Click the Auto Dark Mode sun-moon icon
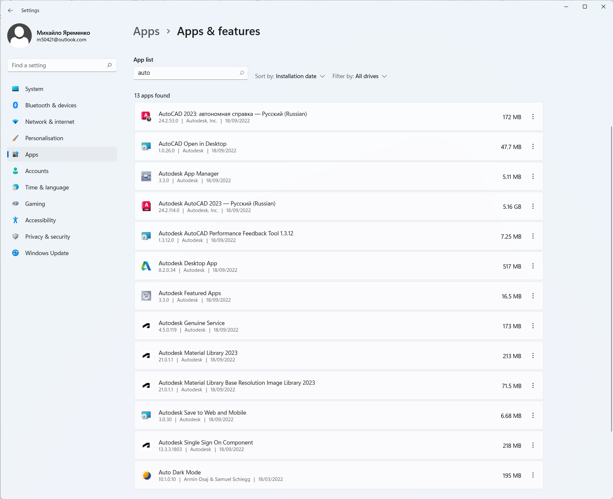The height and width of the screenshot is (499, 613). coord(146,475)
